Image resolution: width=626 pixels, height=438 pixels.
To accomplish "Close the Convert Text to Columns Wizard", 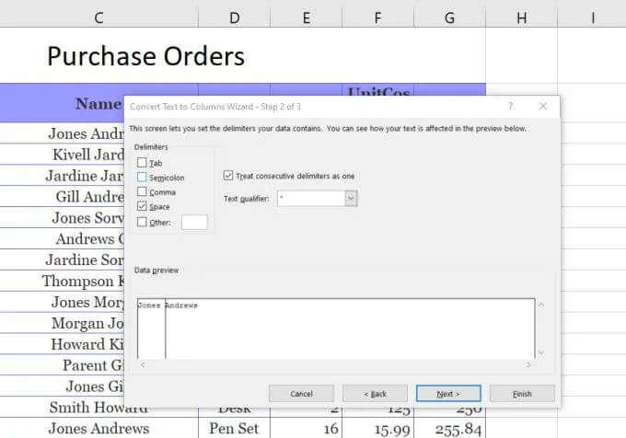I will 542,106.
